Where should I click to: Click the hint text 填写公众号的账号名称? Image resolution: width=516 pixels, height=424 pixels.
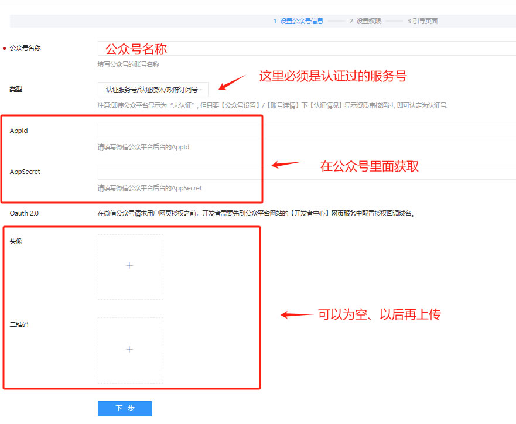click(128, 64)
